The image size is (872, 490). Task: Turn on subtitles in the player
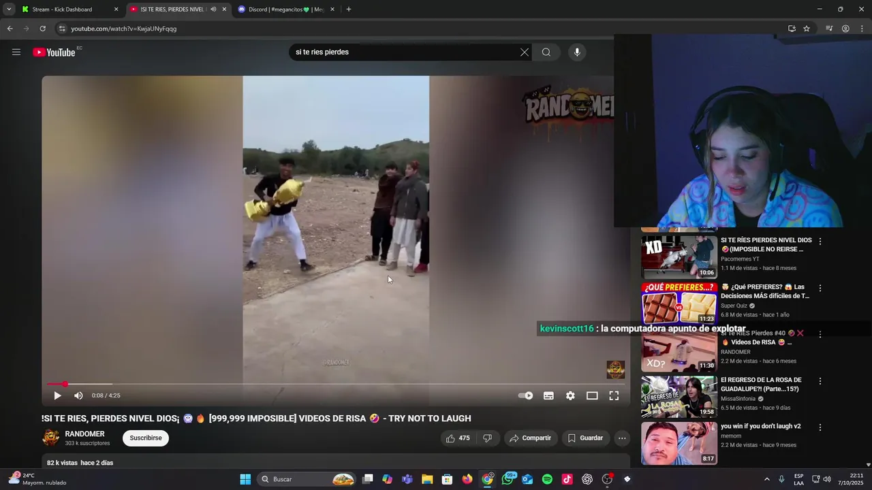tap(548, 395)
